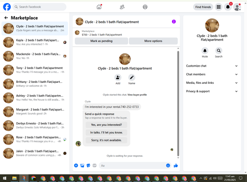Open more actions plus icon in composer
Viewport: 247px width, 182px height.
[x=76, y=165]
